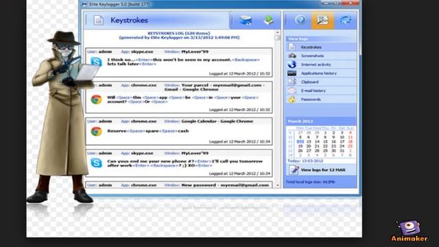Open the Clipboard log
Image resolution: width=439 pixels, height=247 pixels.
tap(322, 82)
